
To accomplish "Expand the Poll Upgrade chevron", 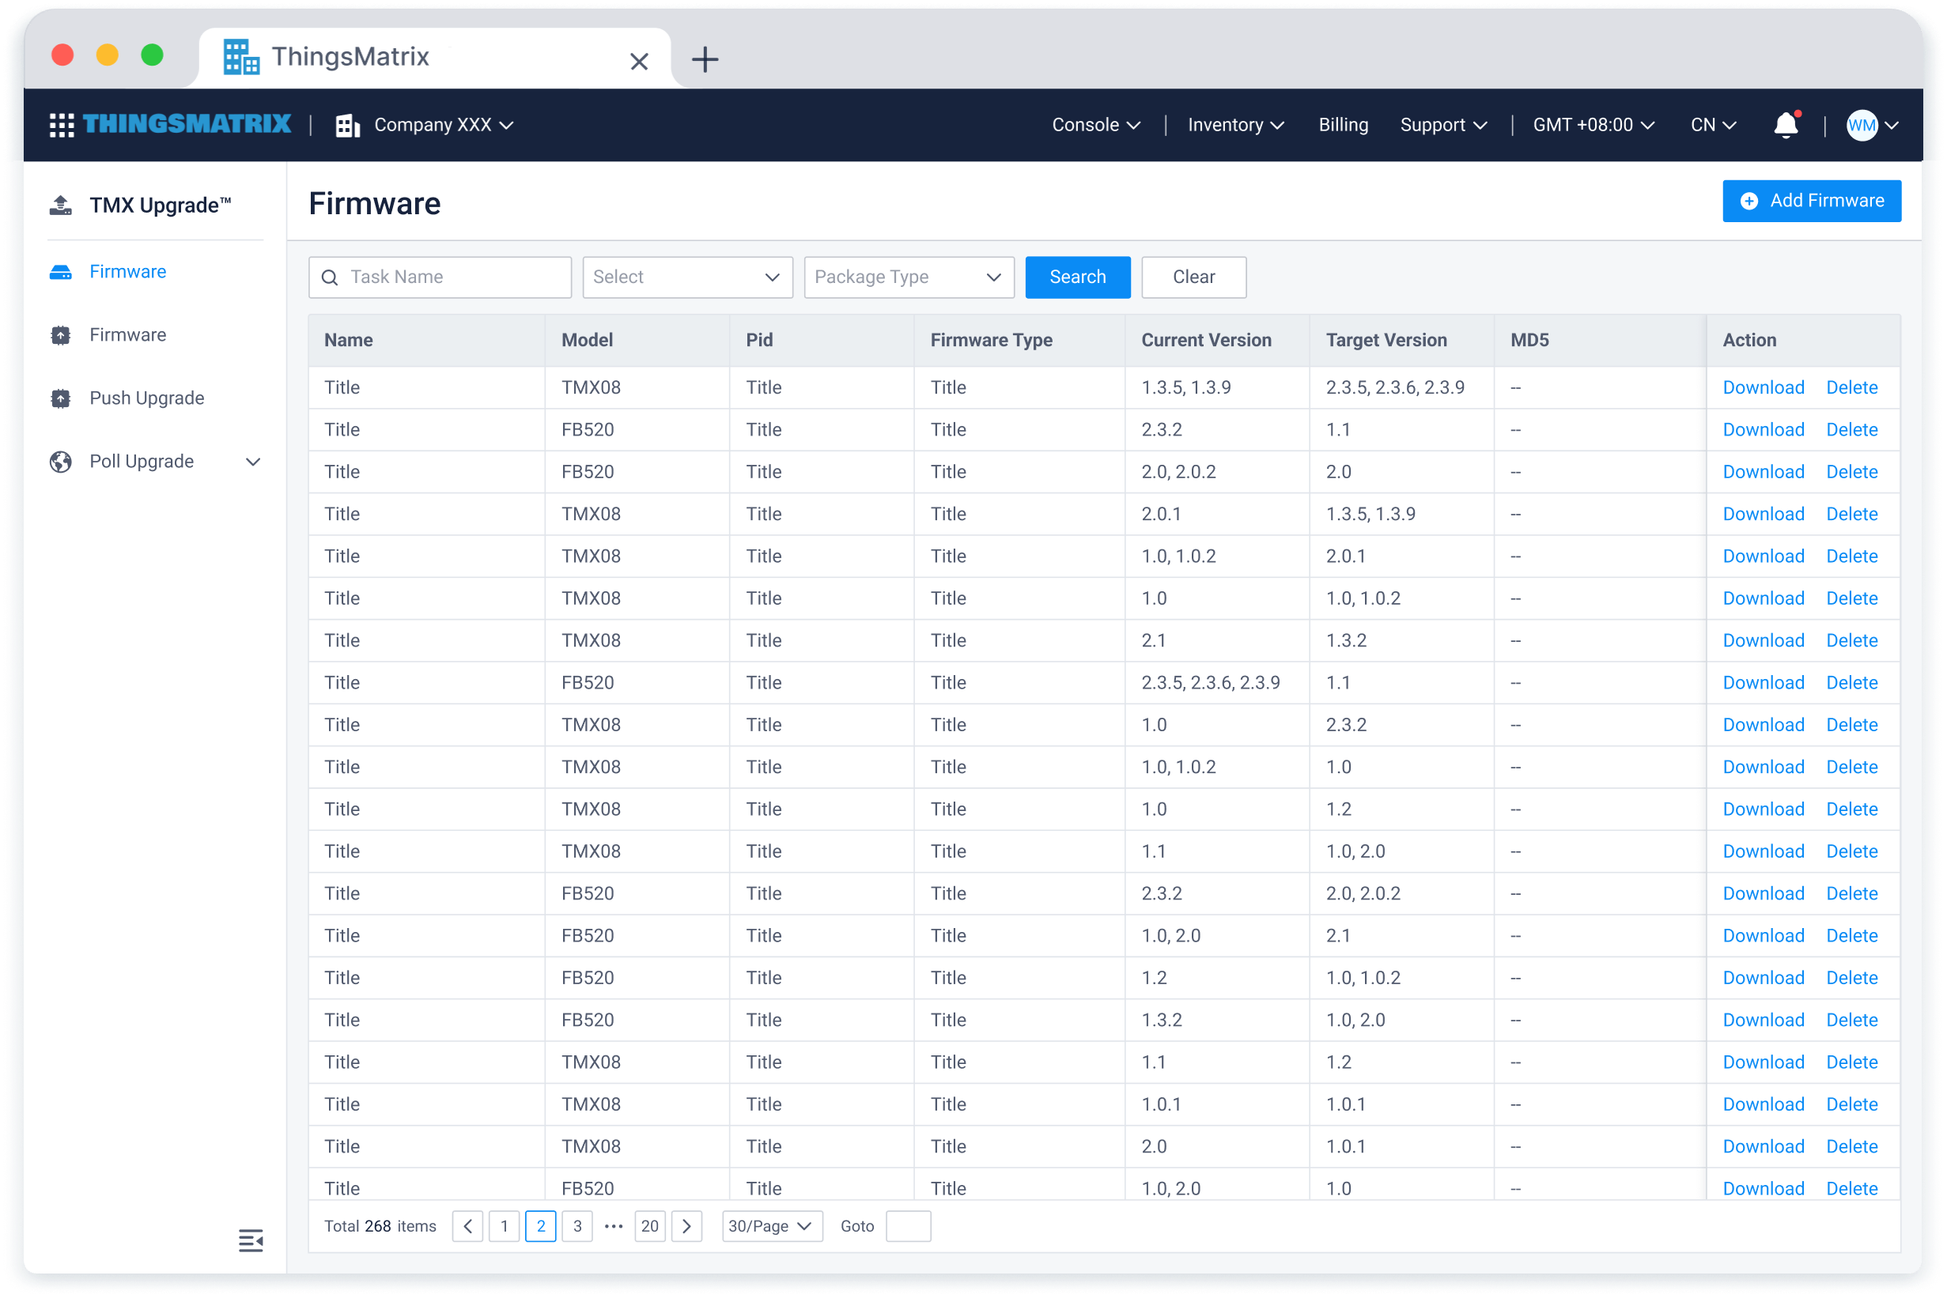I will [x=253, y=462].
